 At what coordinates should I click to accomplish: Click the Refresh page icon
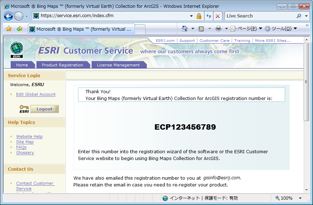click(209, 16)
